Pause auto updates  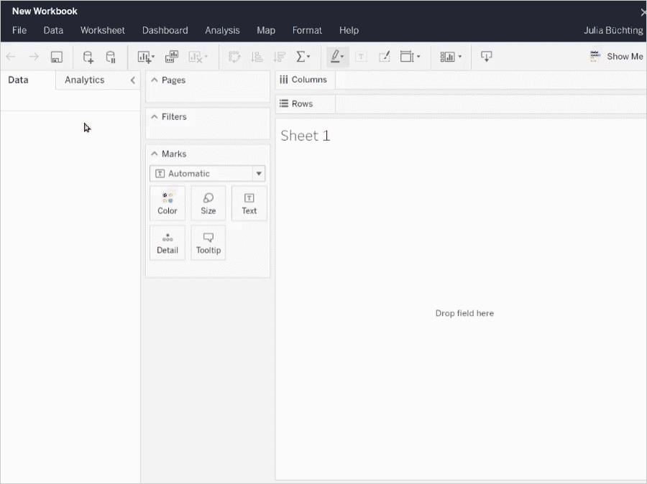[x=109, y=56]
